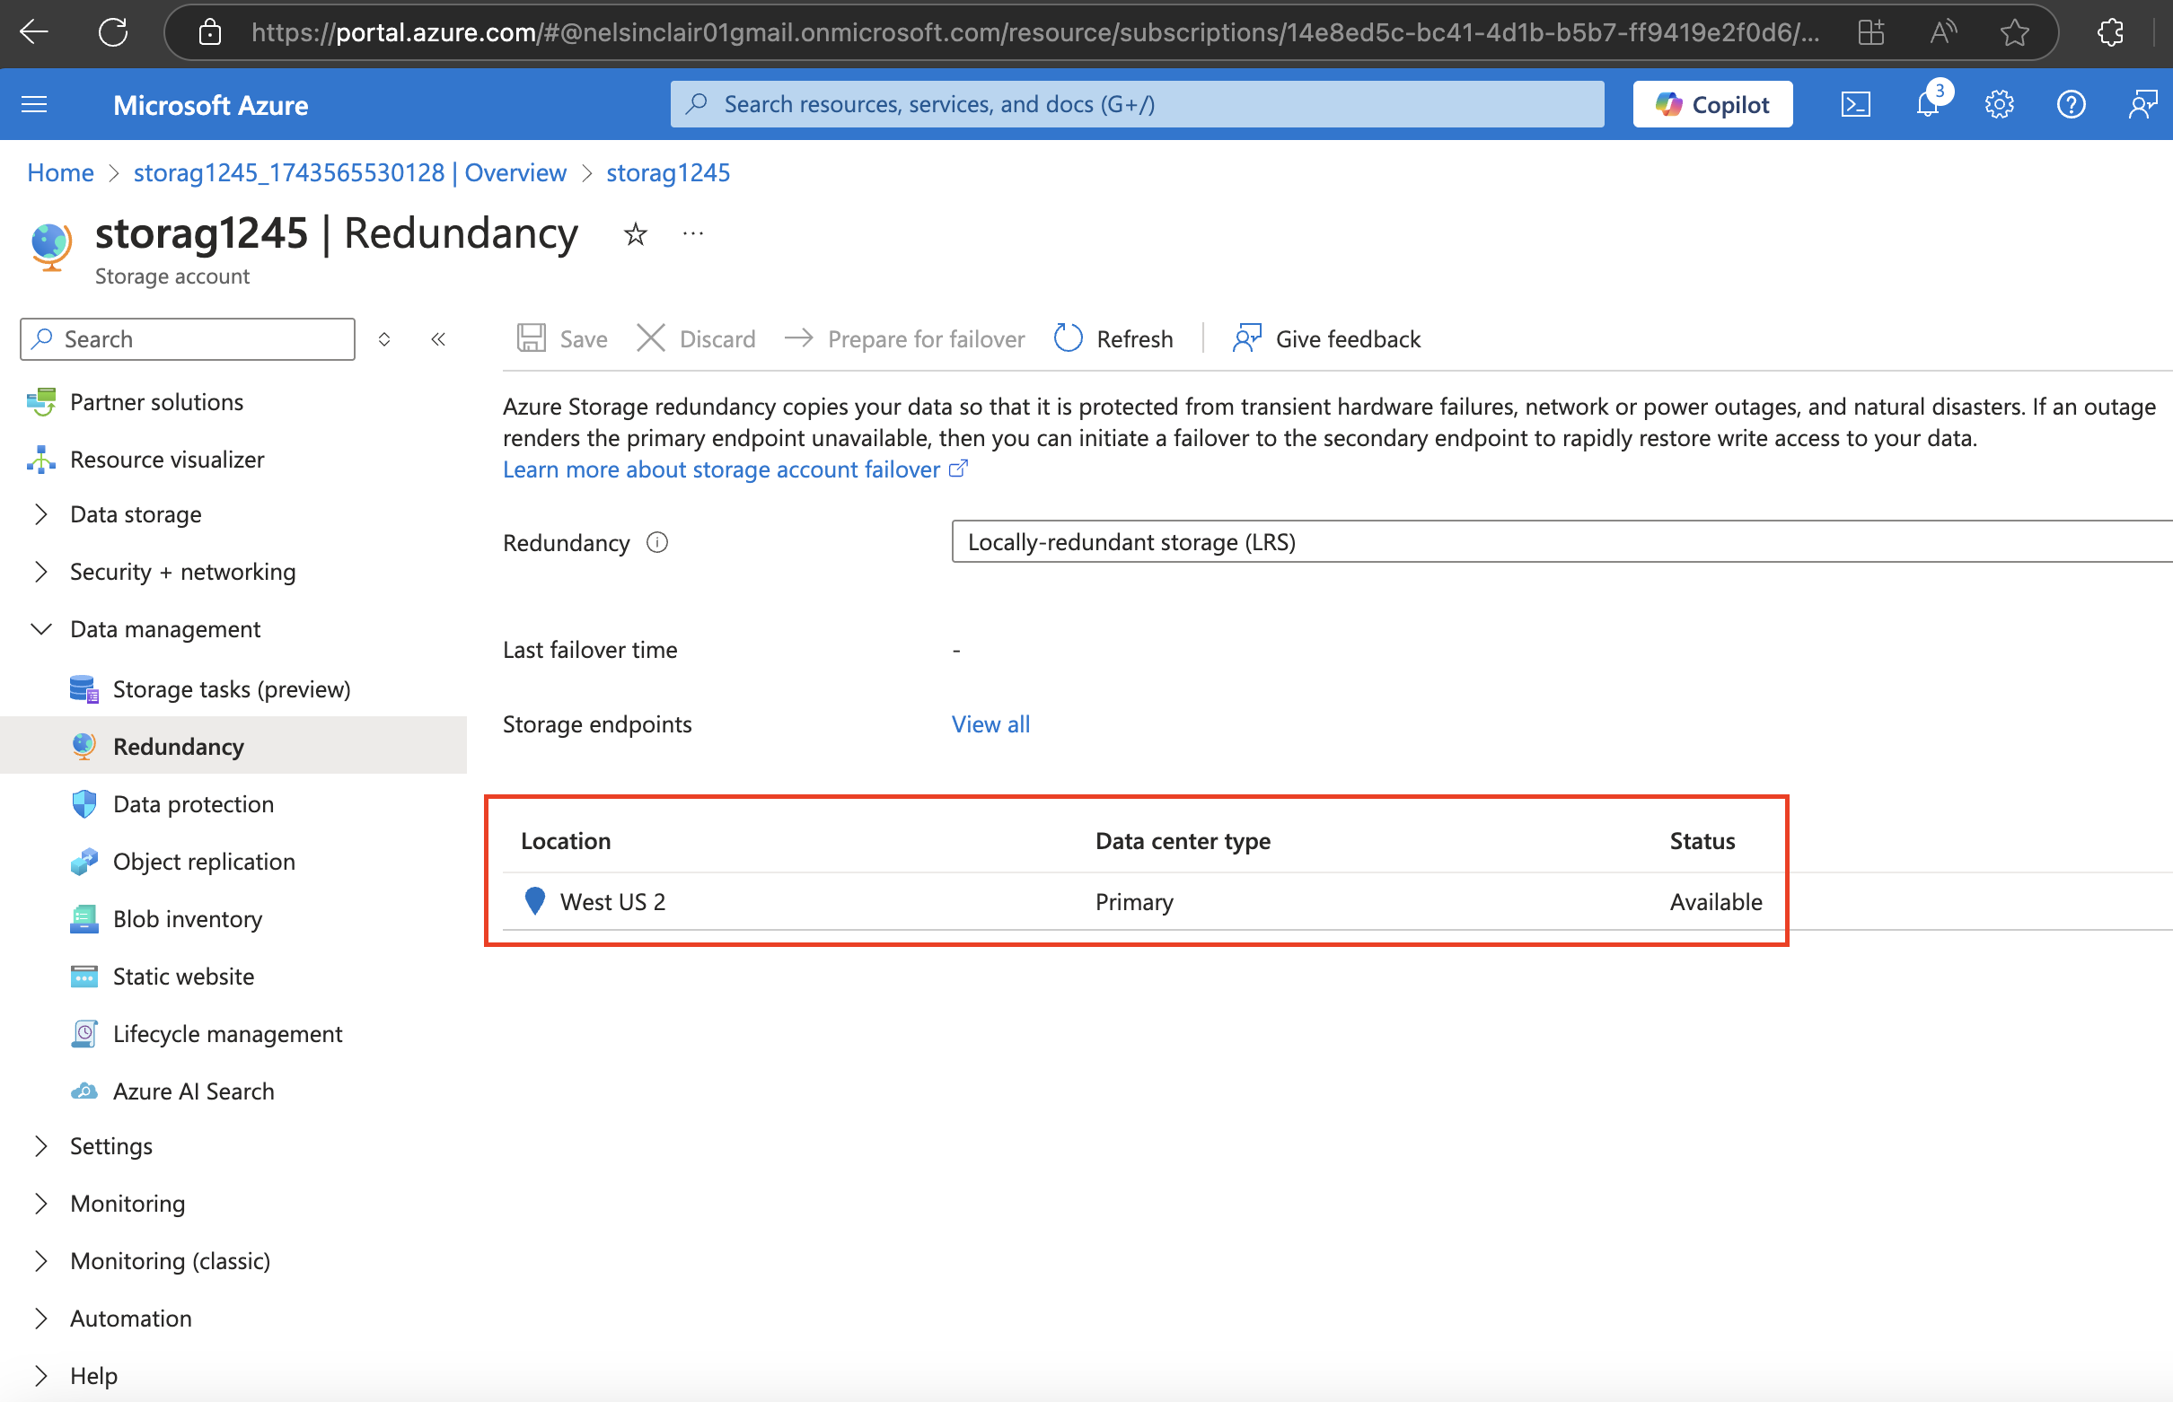
Task: Click Prepare for failover command
Action: coord(904,338)
